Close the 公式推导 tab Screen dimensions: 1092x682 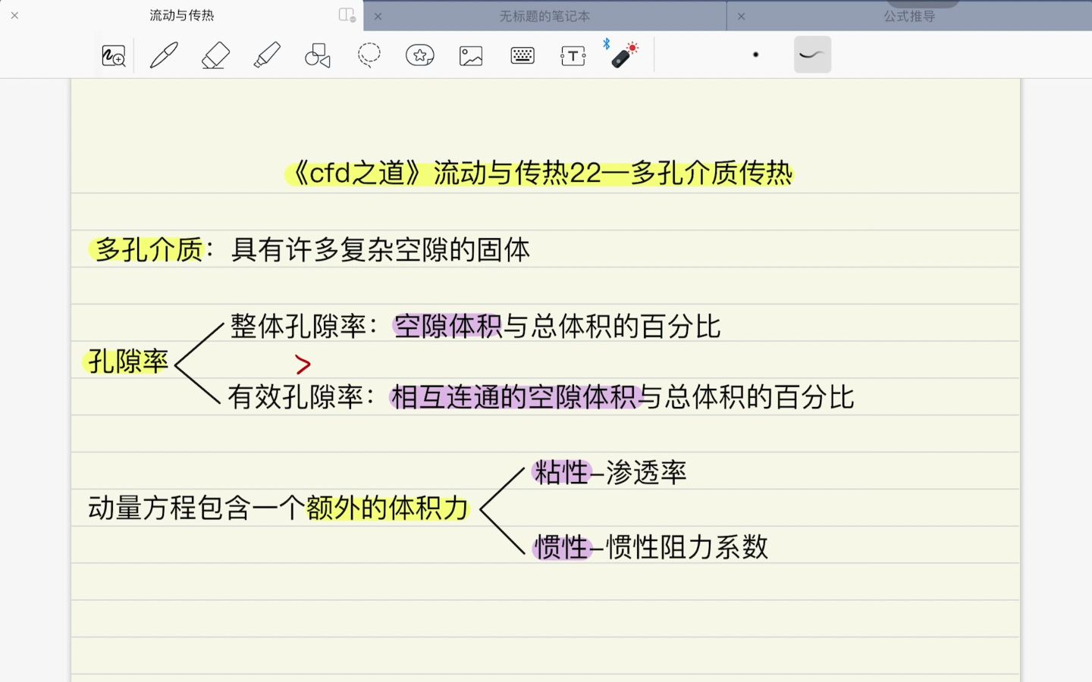[741, 16]
